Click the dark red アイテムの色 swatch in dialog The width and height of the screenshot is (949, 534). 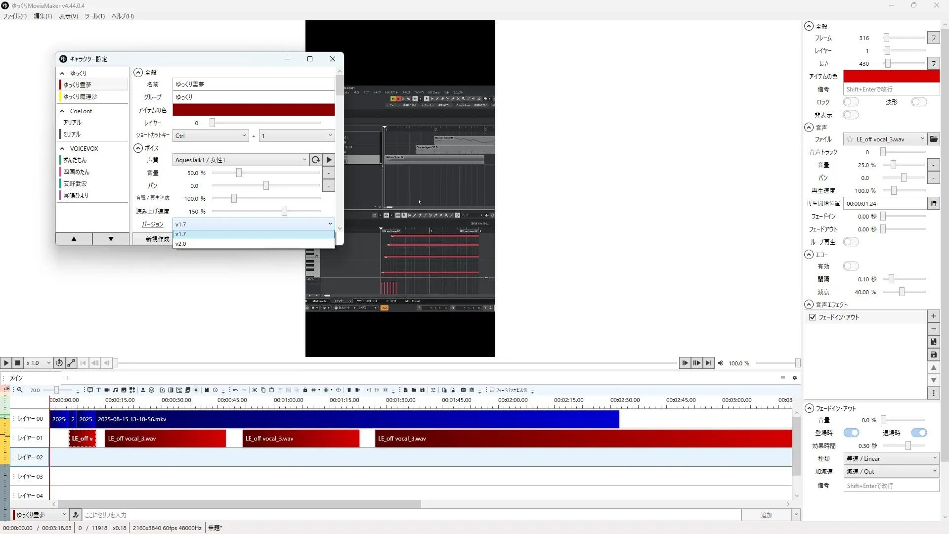click(x=253, y=110)
